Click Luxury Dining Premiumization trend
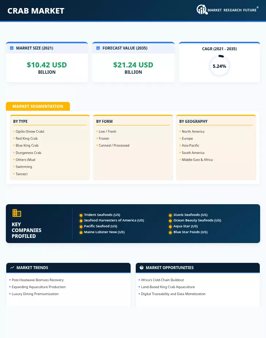The width and height of the screenshot is (266, 338). [x=35, y=294]
